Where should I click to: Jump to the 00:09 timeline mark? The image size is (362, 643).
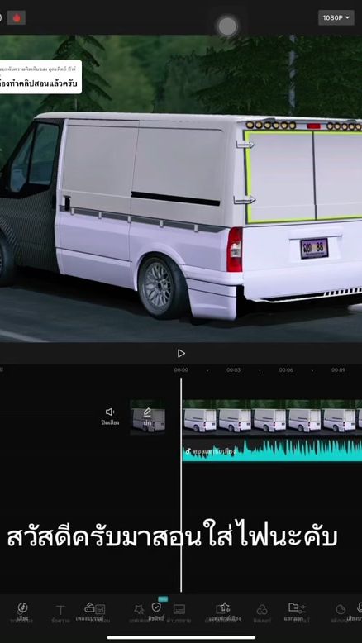tap(338, 370)
